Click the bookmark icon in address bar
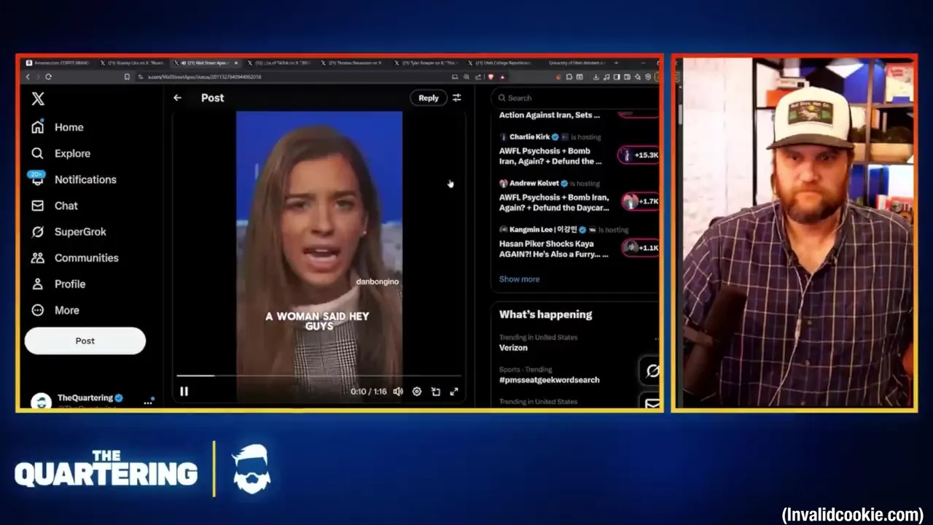Screen dimensions: 933x525 pyautogui.click(x=127, y=77)
